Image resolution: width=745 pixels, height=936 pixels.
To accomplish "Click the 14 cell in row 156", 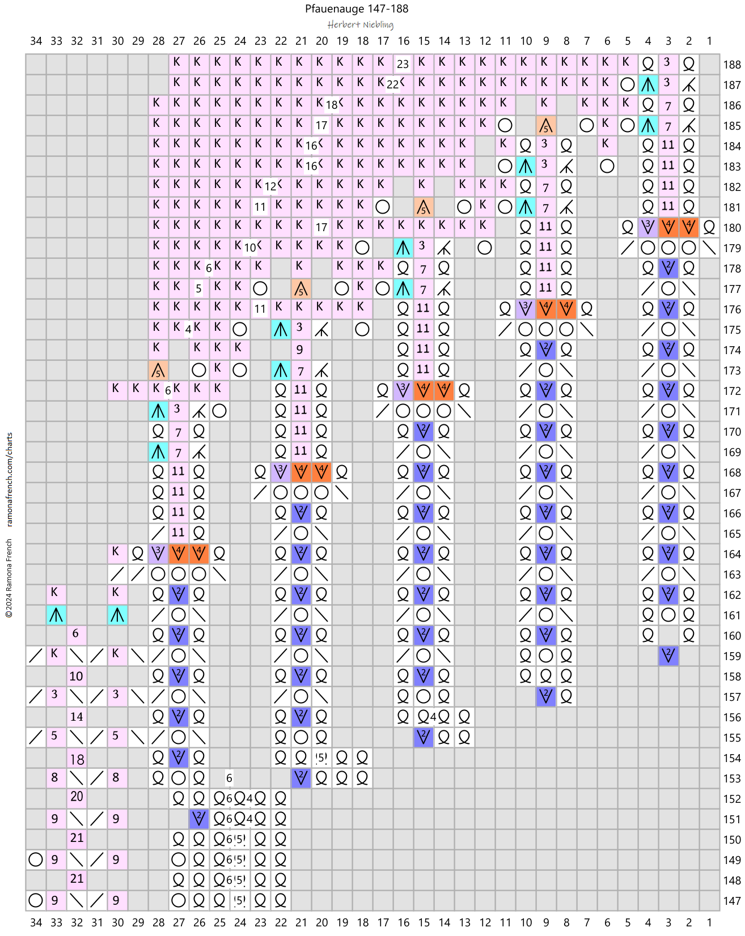I will (x=77, y=717).
